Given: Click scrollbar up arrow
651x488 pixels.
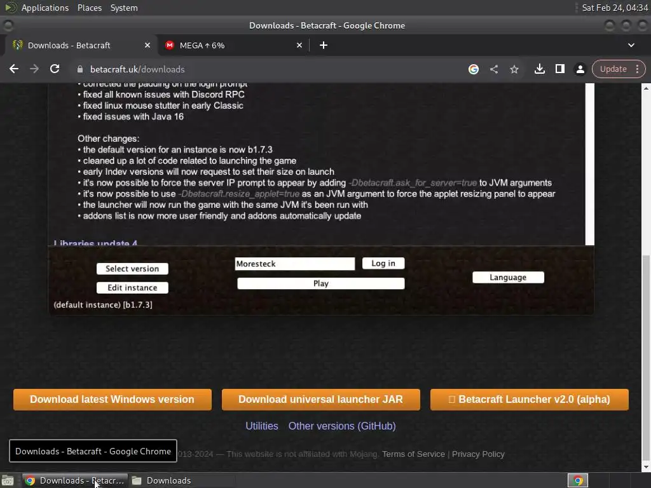Looking at the screenshot, I should tap(646, 88).
